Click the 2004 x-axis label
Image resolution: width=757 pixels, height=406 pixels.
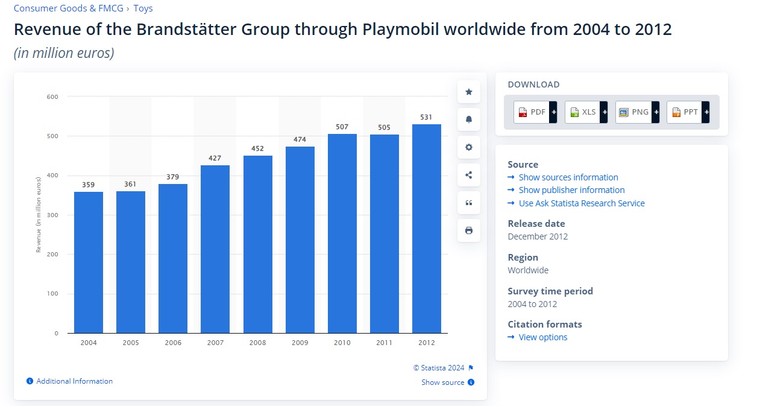89,343
